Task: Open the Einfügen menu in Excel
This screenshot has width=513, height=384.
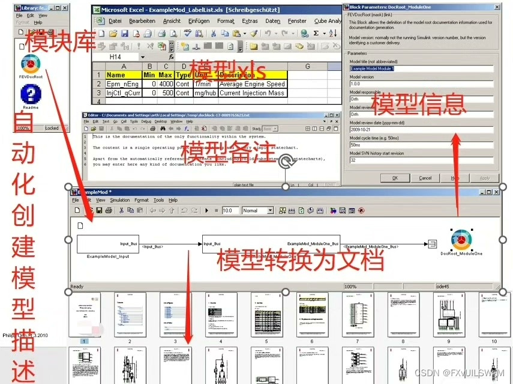Action: point(199,21)
